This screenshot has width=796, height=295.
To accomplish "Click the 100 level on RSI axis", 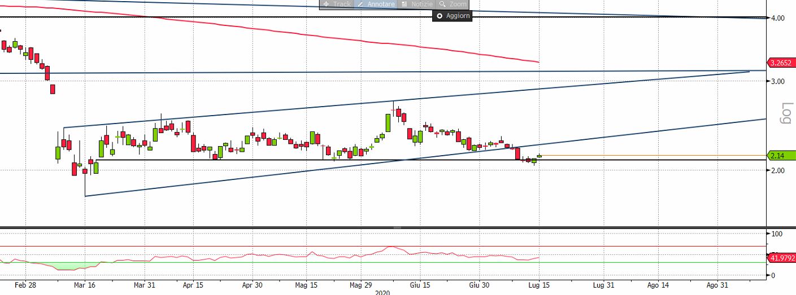I will point(776,234).
